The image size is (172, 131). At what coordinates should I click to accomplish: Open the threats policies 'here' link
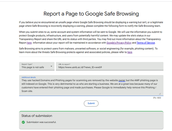(130, 52)
